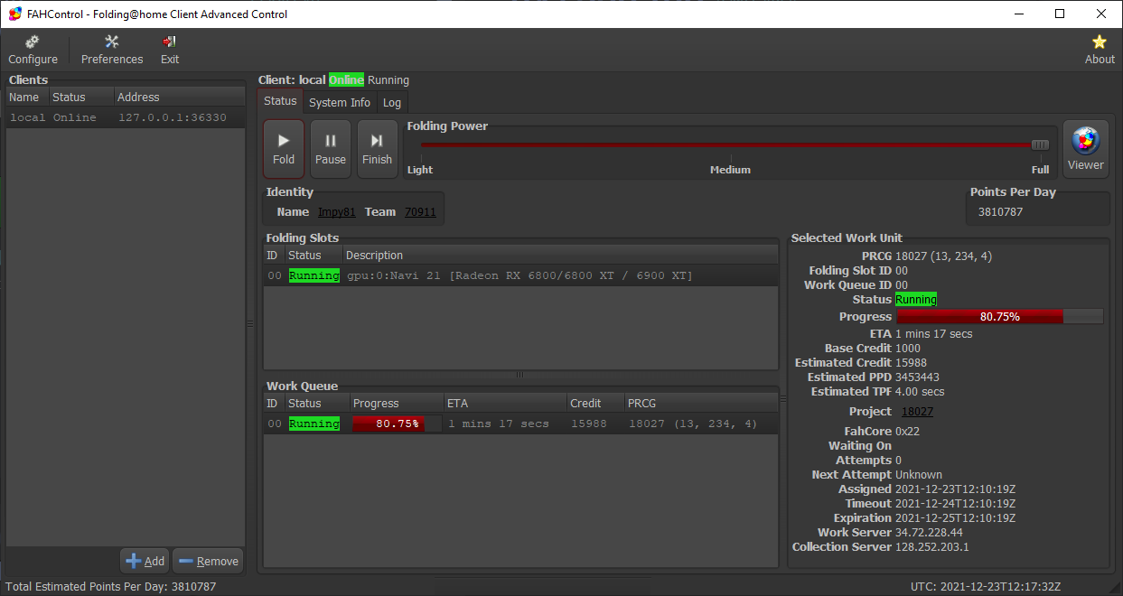The height and width of the screenshot is (596, 1123).
Task: Click Work Queue Credit column header
Action: tap(595, 404)
